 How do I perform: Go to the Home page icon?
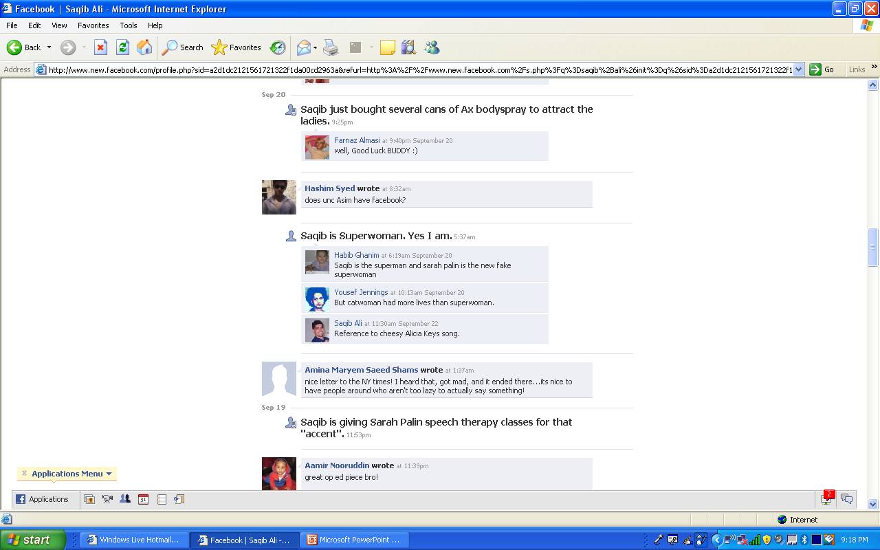[x=144, y=47]
